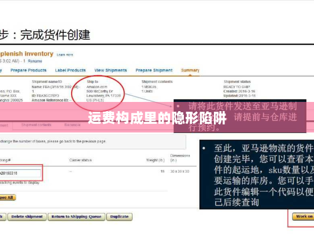Click the Shipment name/ID heading
The width and height of the screenshot is (314, 235).
[x=47, y=82]
